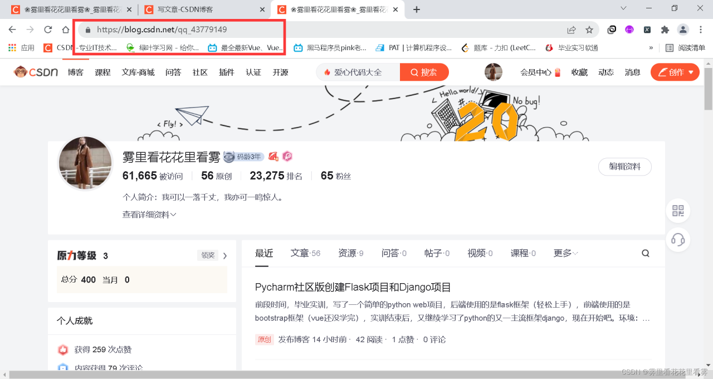
Task: Open new browser tab with plus
Action: click(417, 9)
